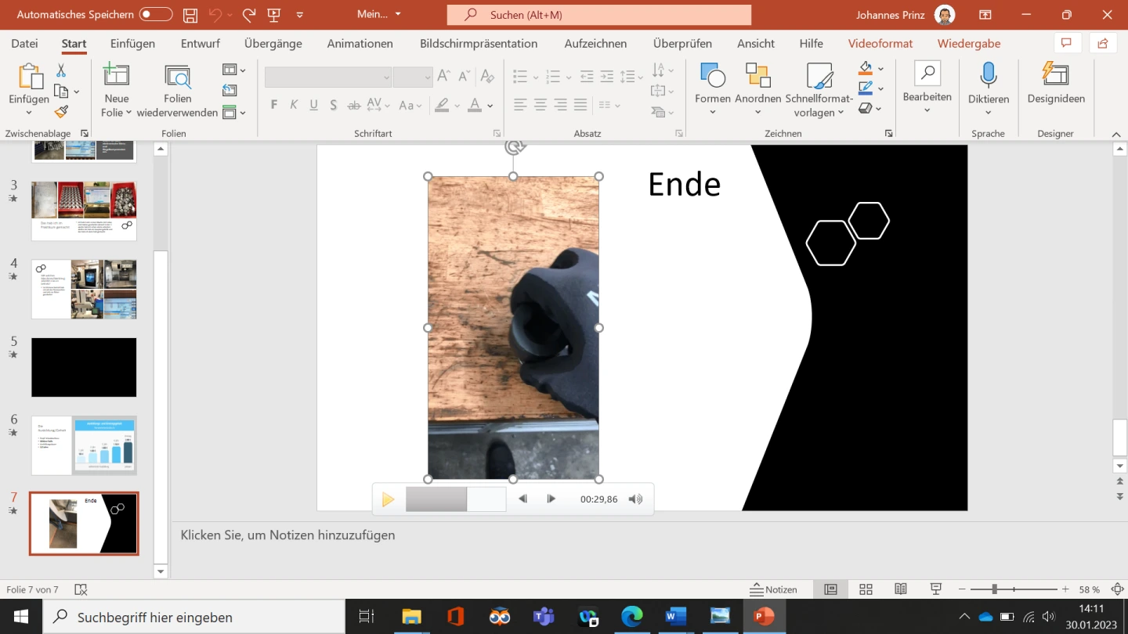This screenshot has height=634, width=1128.
Task: Click the Neue Folie icon
Action: click(x=116, y=76)
